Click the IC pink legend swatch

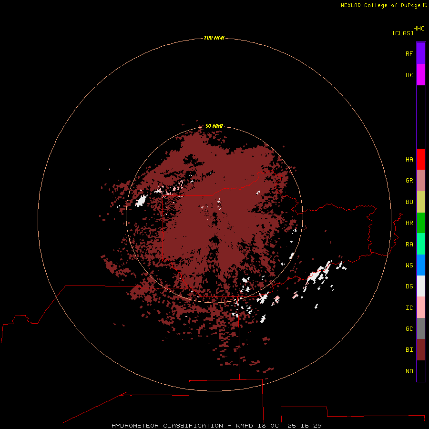click(421, 307)
